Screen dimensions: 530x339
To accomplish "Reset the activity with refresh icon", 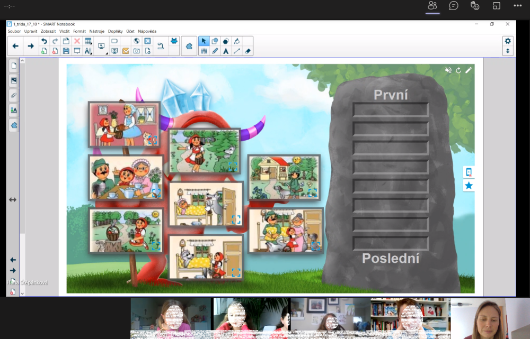I will (x=458, y=70).
